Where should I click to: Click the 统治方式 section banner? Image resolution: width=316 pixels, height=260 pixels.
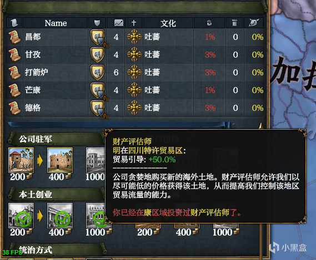[57, 249]
